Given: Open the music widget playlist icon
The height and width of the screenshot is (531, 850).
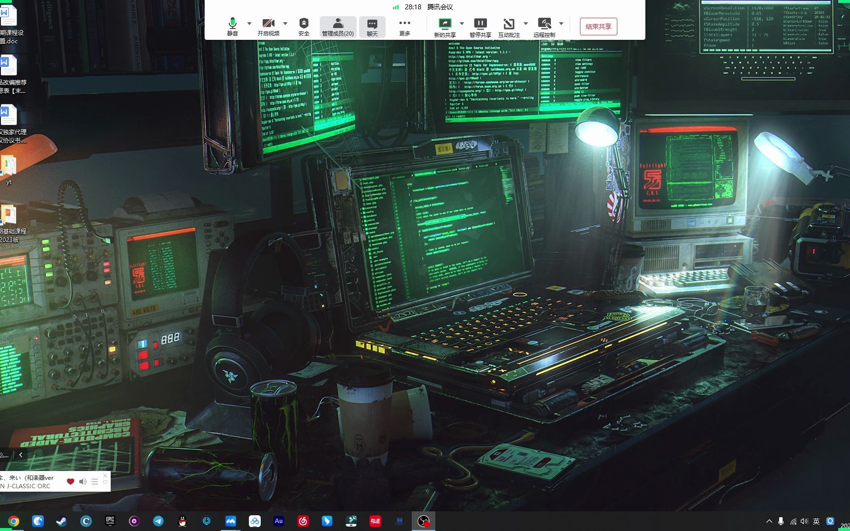Looking at the screenshot, I should 94,482.
